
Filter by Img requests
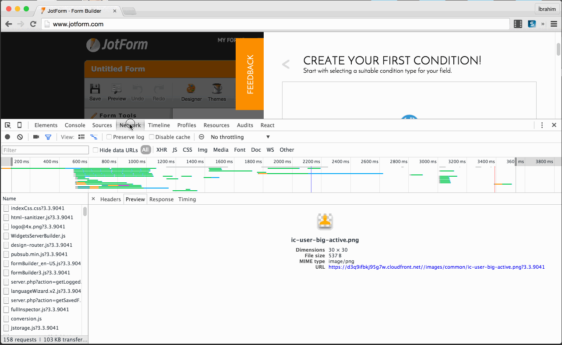tap(202, 150)
